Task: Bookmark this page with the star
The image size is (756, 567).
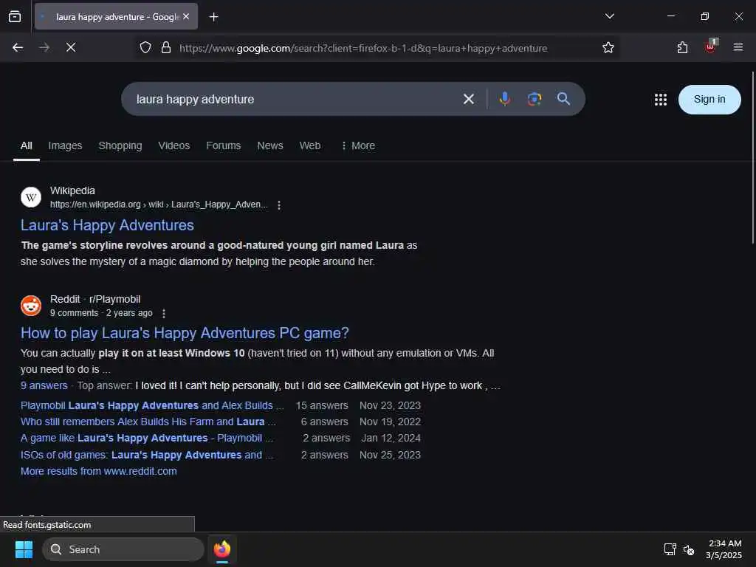Action: pos(608,48)
